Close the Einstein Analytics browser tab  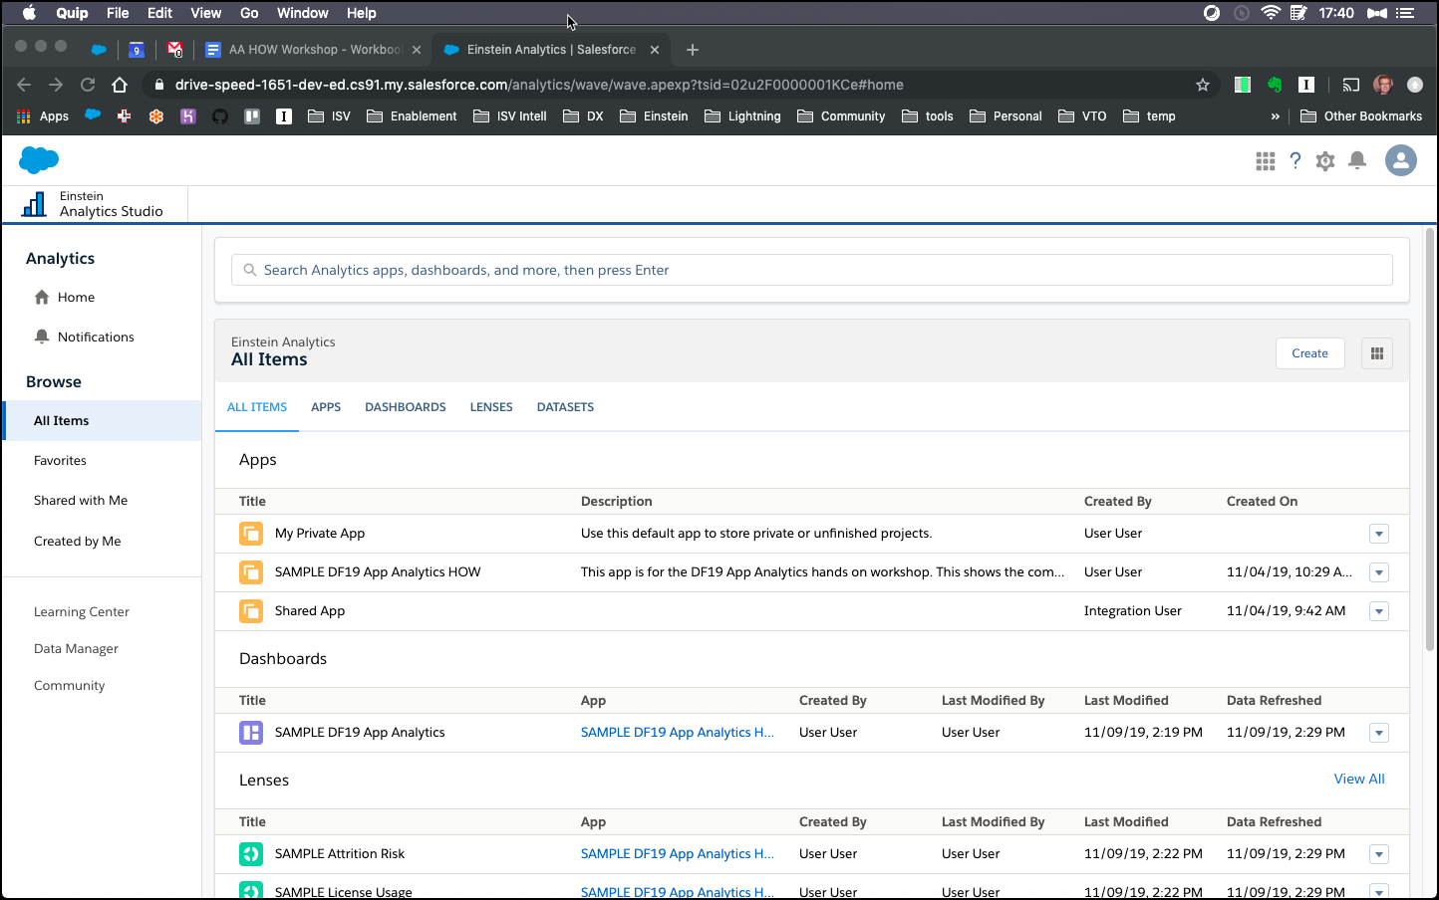click(655, 50)
